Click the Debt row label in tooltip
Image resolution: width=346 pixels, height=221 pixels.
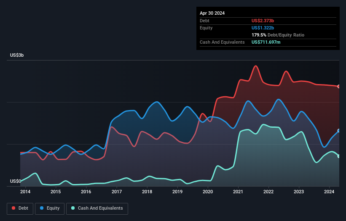tap(204, 21)
